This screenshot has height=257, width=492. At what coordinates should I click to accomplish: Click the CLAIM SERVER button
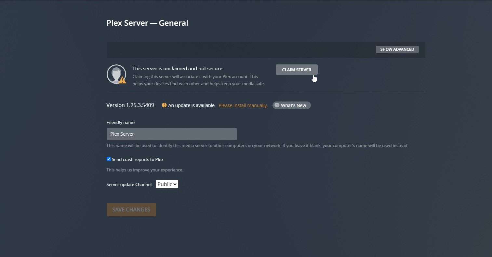(x=297, y=70)
